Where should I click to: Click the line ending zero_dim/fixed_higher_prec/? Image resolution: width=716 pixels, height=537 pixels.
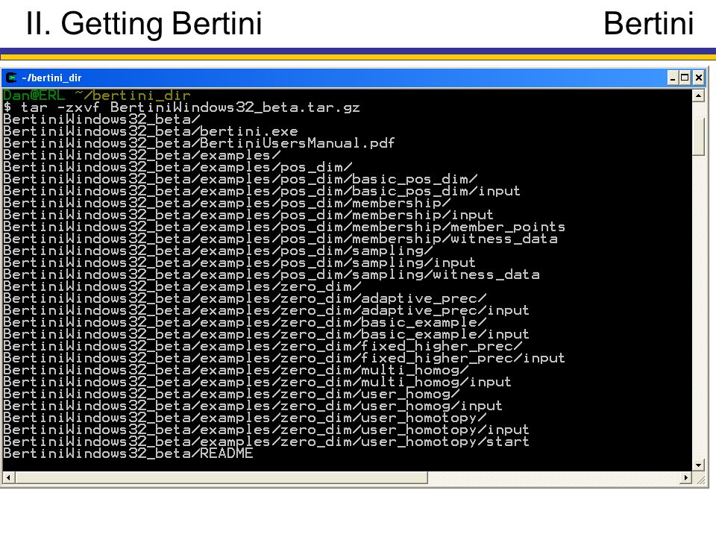coord(263,345)
